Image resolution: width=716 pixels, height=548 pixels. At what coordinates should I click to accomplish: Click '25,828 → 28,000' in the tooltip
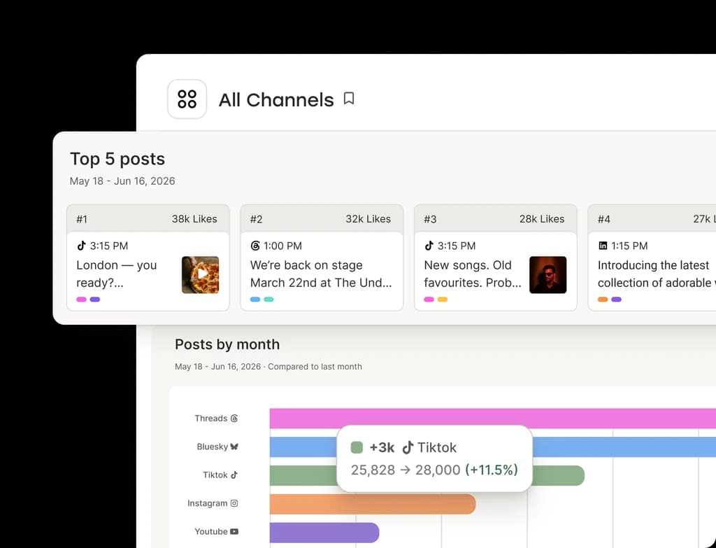click(406, 470)
